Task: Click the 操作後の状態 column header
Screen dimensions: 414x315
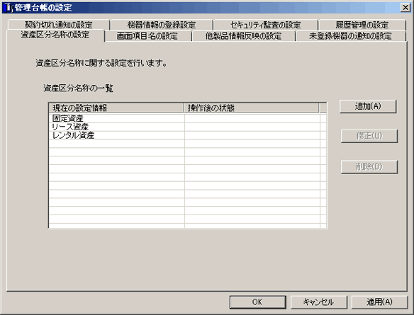Action: (251, 108)
